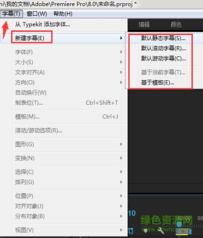Click the blue timeline playhead
Screen dimensions: 203x238
[179, 225]
